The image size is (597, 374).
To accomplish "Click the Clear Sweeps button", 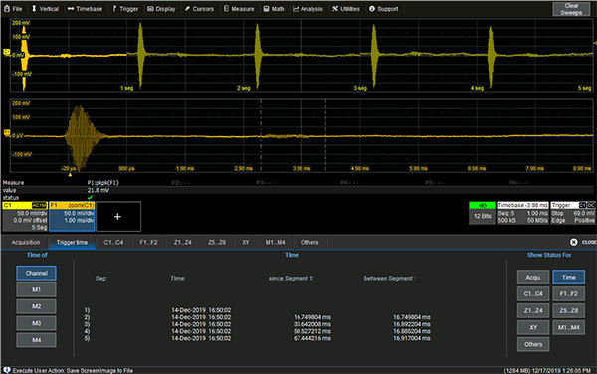I will coord(571,9).
